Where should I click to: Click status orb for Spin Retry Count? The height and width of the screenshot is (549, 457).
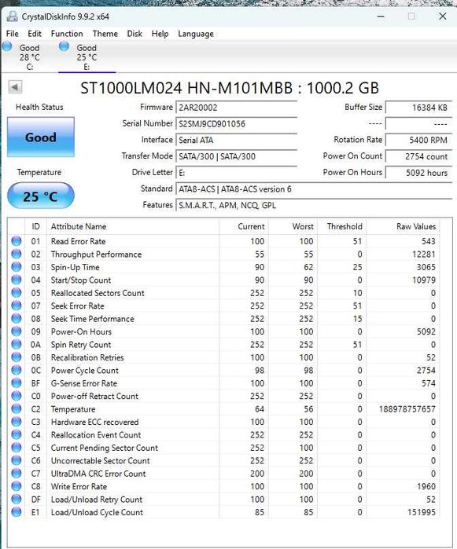(17, 344)
